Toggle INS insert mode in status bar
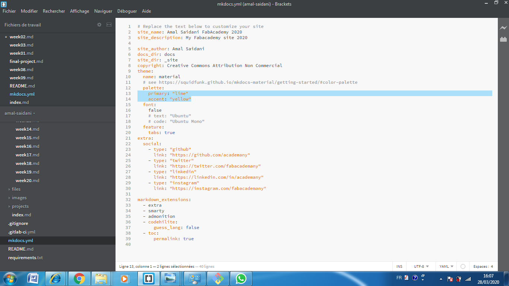This screenshot has width=509, height=286. tap(399, 266)
